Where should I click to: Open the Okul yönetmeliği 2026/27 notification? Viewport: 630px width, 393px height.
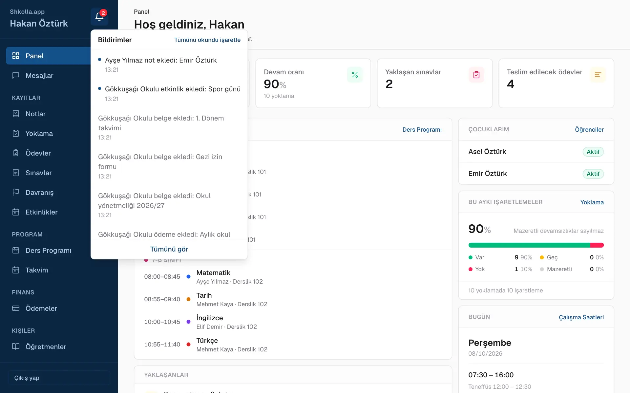pos(169,205)
